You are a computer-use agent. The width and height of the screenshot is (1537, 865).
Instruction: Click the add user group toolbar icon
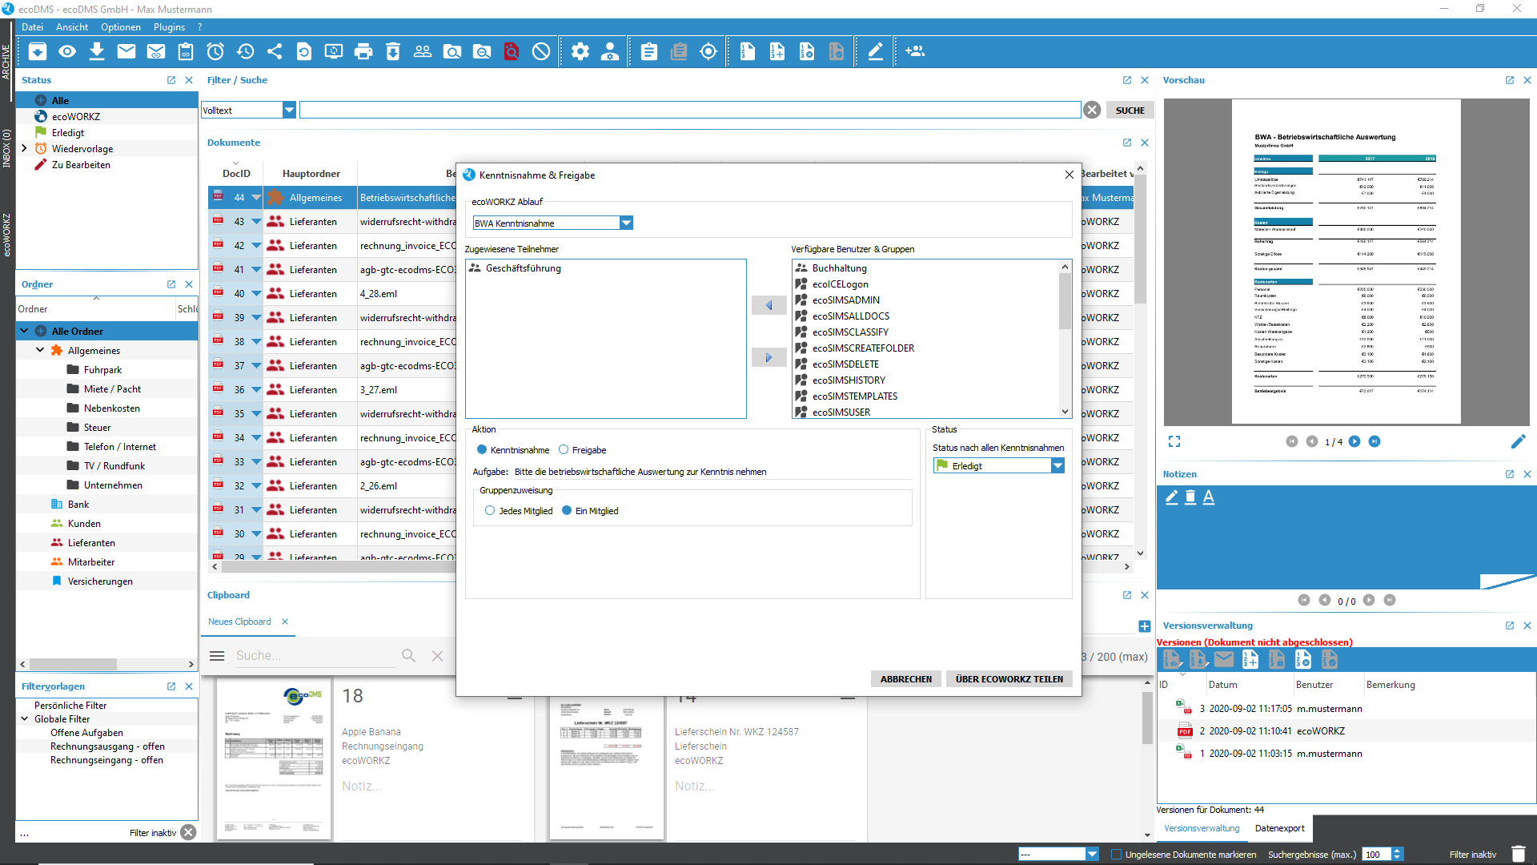pyautogui.click(x=915, y=52)
